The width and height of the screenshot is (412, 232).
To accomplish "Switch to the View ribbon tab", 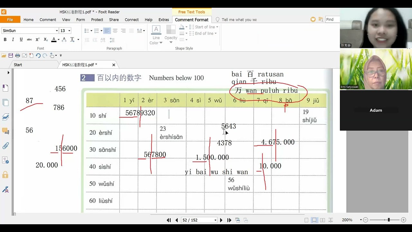I will click(x=66, y=20).
